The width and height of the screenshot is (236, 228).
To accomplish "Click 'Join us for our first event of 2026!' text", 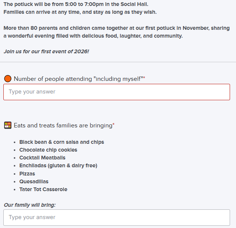I will [46, 51].
